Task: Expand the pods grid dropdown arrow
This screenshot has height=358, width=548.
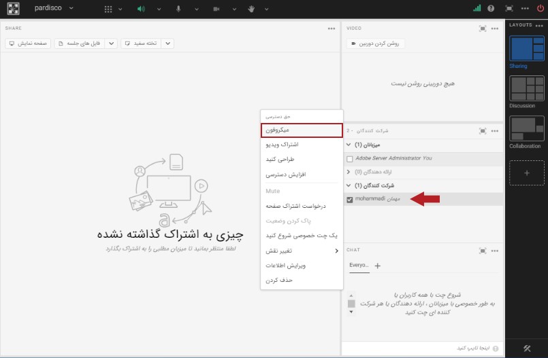Action: coord(120,10)
